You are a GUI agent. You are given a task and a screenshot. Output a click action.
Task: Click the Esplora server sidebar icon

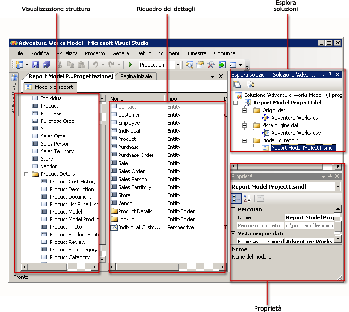(x=14, y=78)
